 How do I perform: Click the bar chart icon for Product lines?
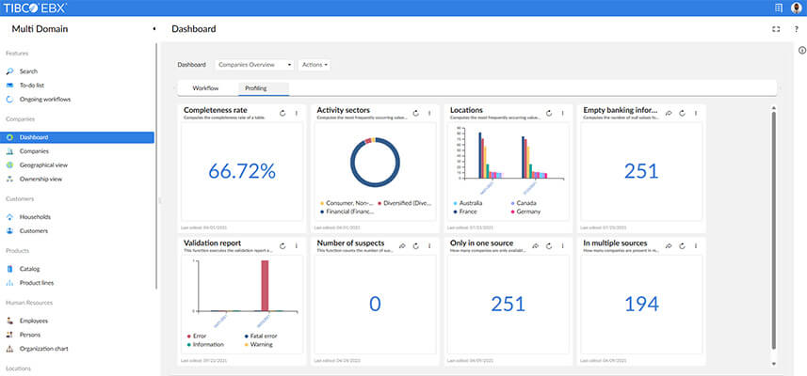point(9,283)
